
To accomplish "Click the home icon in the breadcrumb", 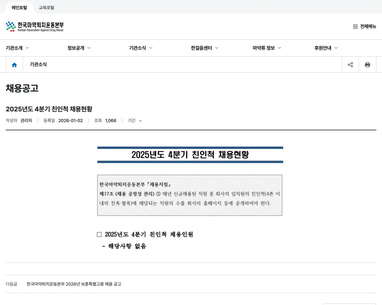I will click(14, 64).
